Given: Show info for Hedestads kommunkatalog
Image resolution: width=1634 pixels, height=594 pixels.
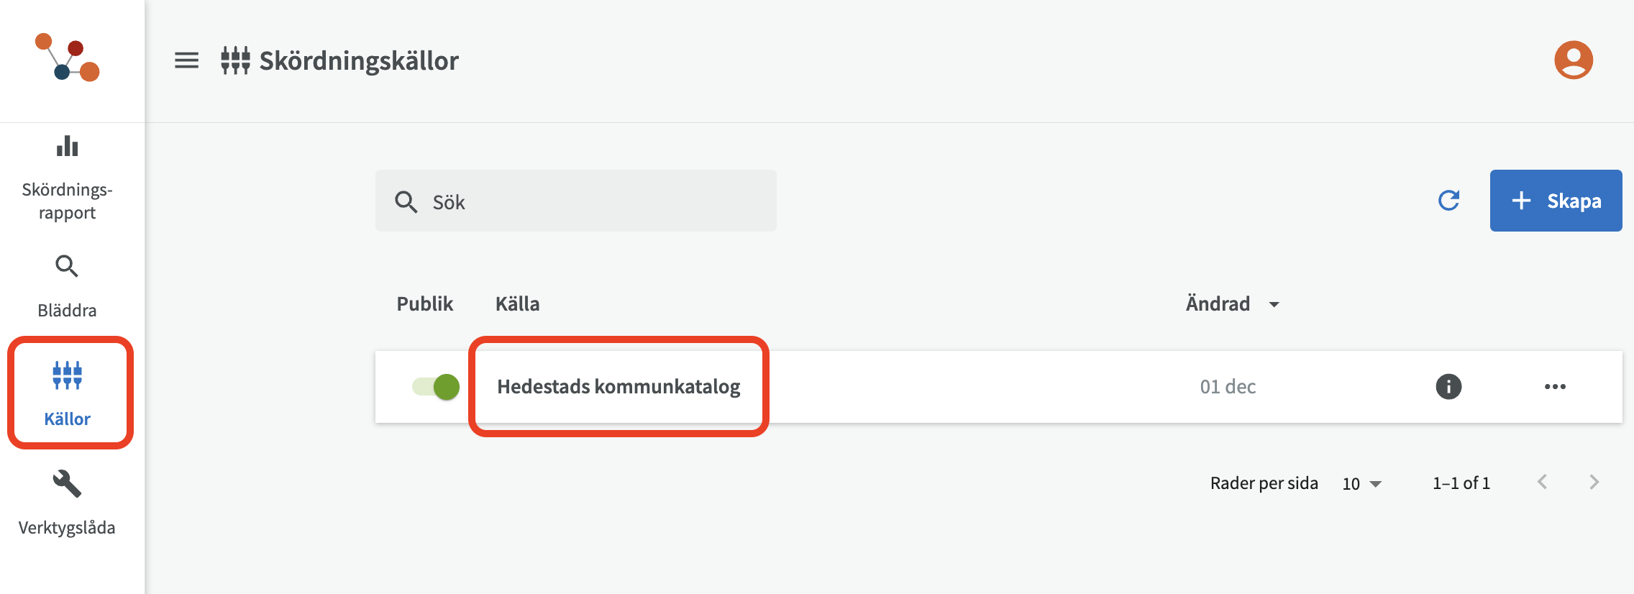Looking at the screenshot, I should [x=1448, y=387].
